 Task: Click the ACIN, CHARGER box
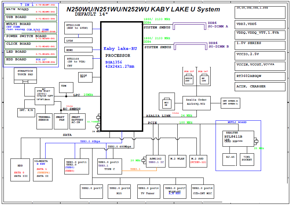tap(260, 87)
